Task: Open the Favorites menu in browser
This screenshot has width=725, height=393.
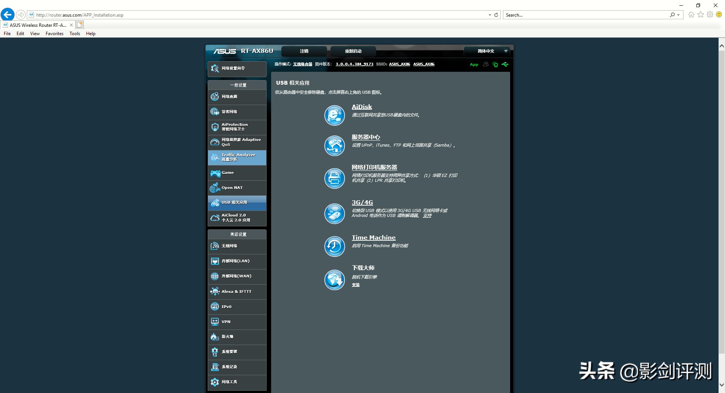Action: click(x=54, y=34)
